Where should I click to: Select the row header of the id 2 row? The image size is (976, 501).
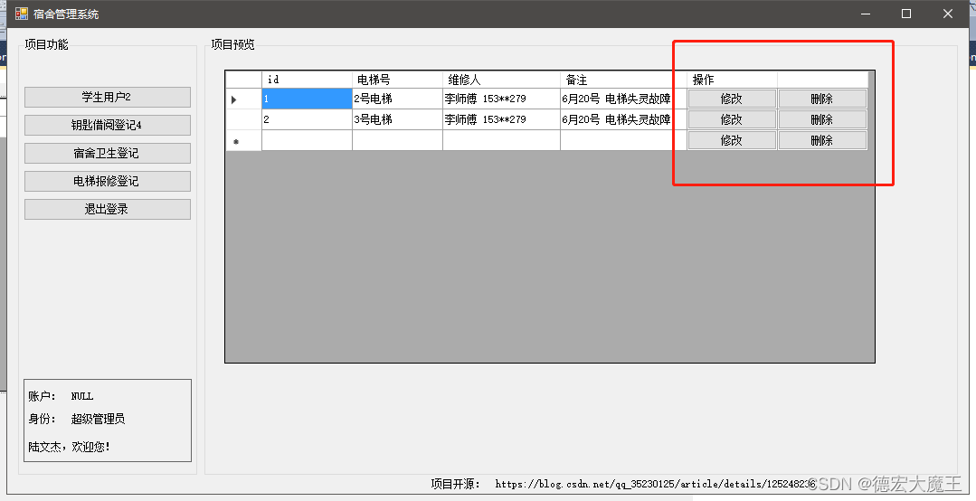pyautogui.click(x=243, y=119)
